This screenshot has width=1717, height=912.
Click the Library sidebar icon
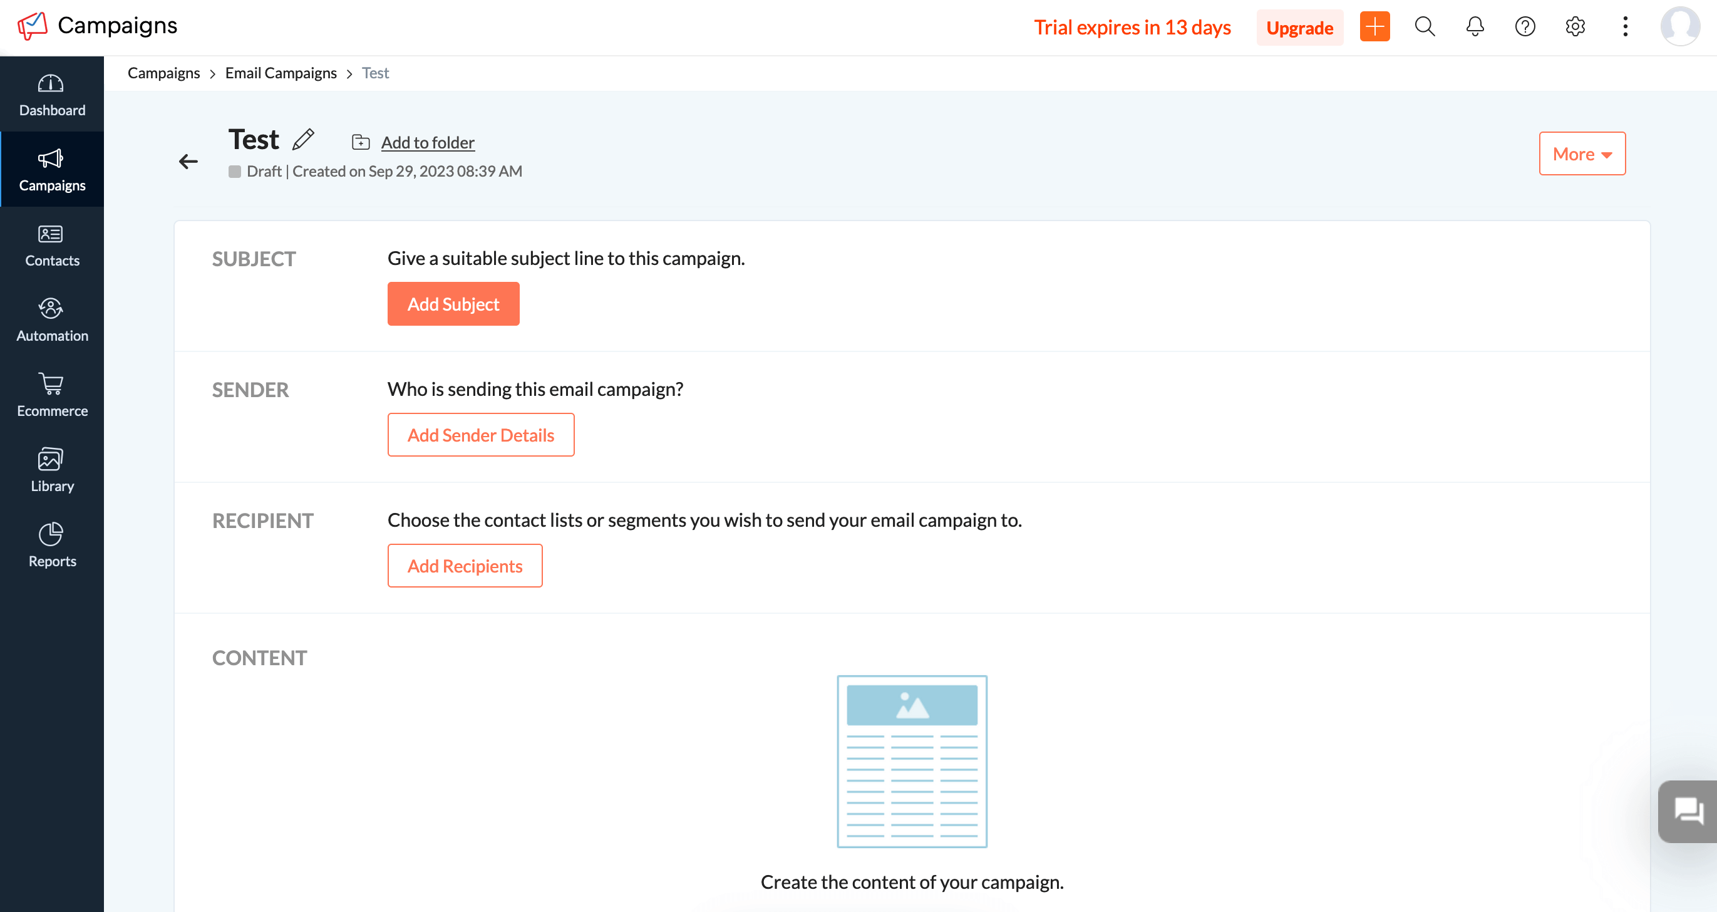[x=51, y=470]
